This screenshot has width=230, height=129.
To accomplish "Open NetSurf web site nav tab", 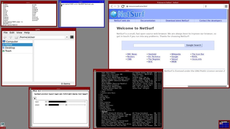I will coord(122,21).
